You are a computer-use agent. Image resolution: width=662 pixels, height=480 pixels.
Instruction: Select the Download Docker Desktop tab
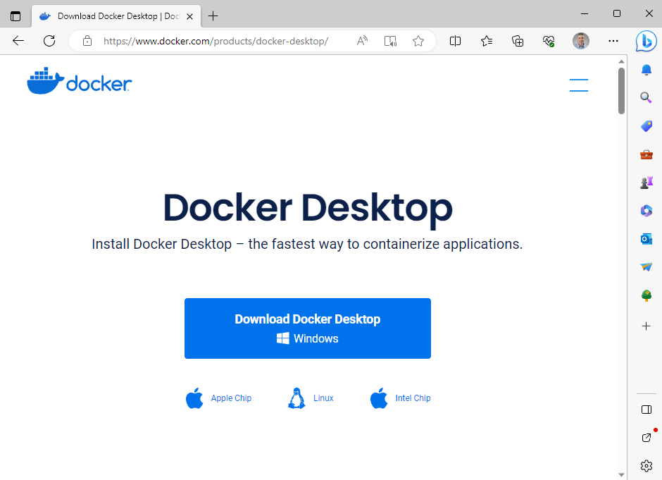[116, 16]
